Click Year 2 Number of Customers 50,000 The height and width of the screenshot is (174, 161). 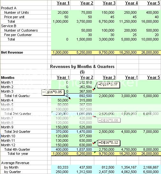click(x=87, y=30)
